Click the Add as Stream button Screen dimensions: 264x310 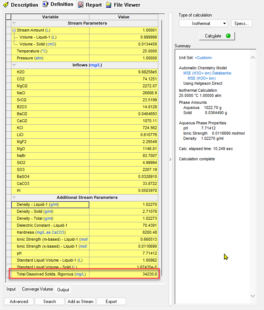click(x=80, y=302)
